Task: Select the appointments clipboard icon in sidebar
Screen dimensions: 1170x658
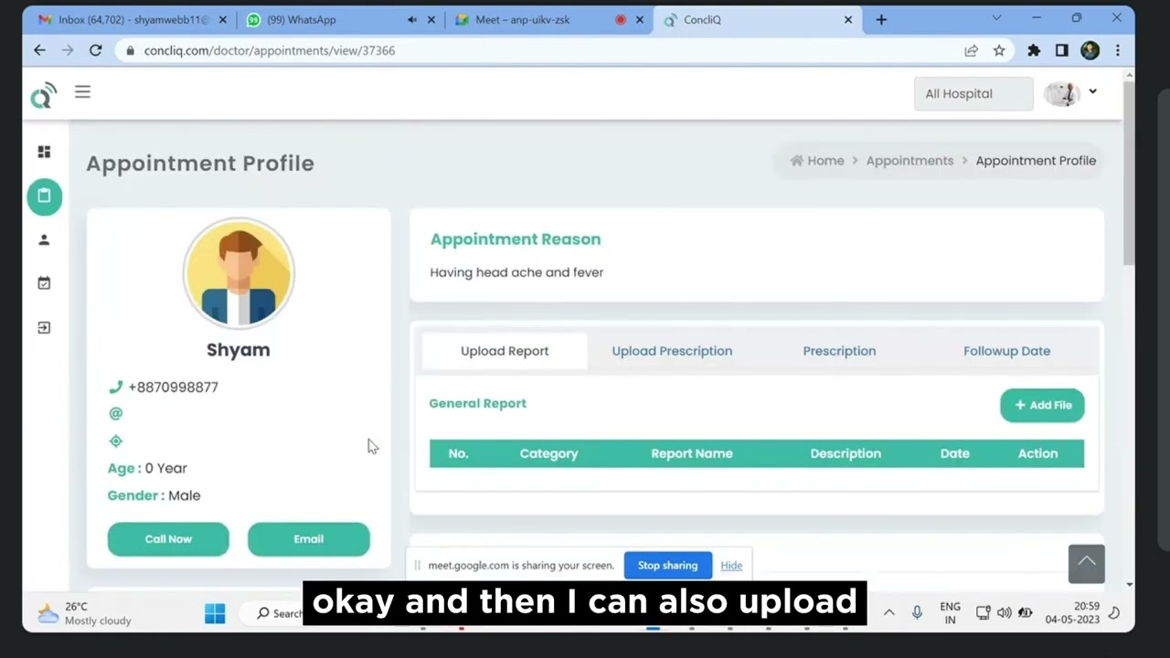Action: click(x=44, y=196)
